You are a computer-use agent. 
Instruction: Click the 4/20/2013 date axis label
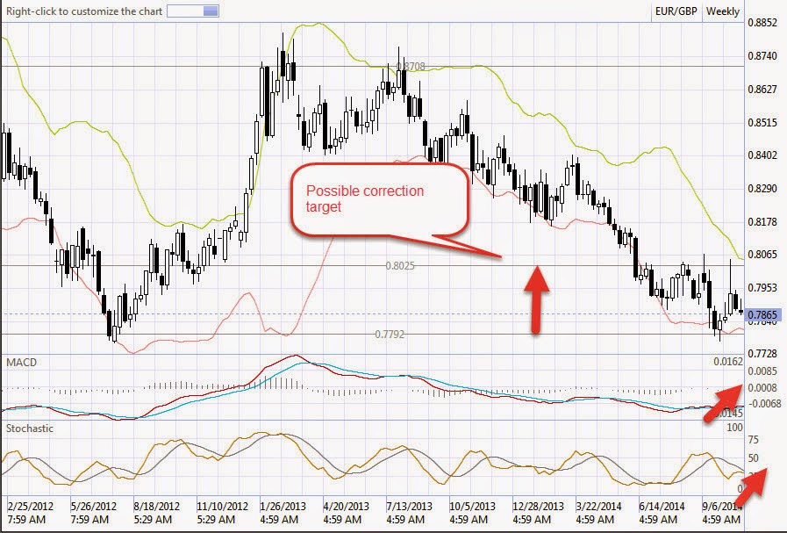(347, 506)
